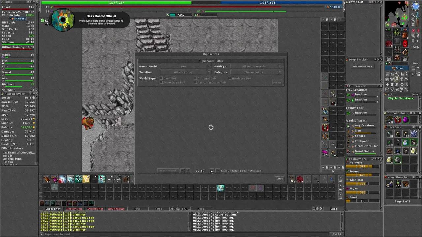Click the minimap zoom out magnifier
The image size is (422, 237).
(x=413, y=15)
